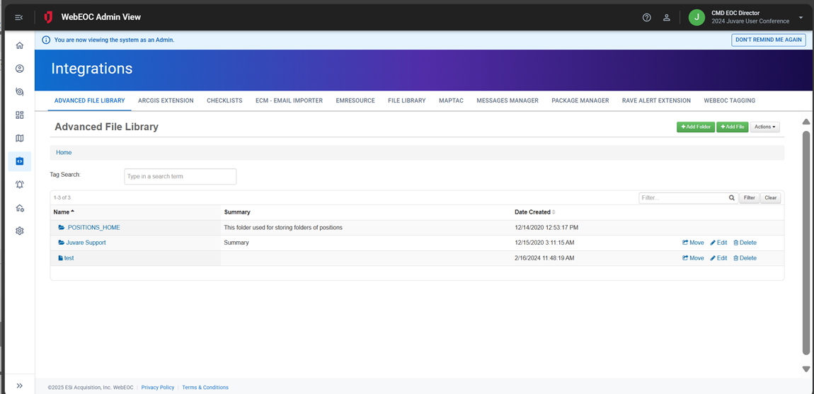The width and height of the screenshot is (814, 394).
Task: Open the CMD EOC Director user dropdown
Action: pos(801,18)
